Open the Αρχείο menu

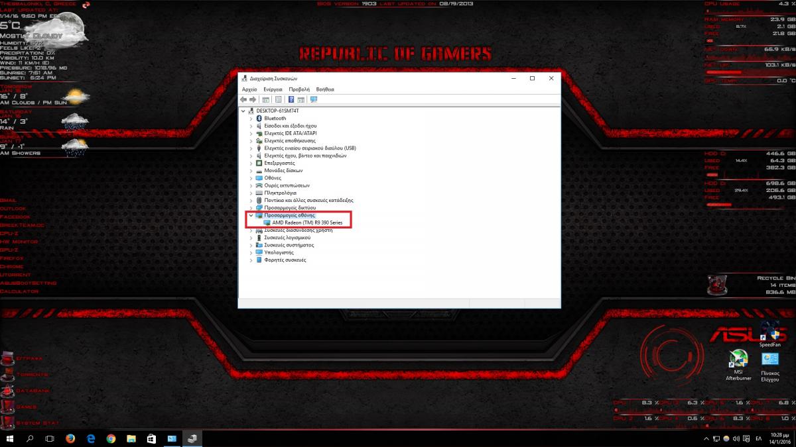[x=249, y=89]
